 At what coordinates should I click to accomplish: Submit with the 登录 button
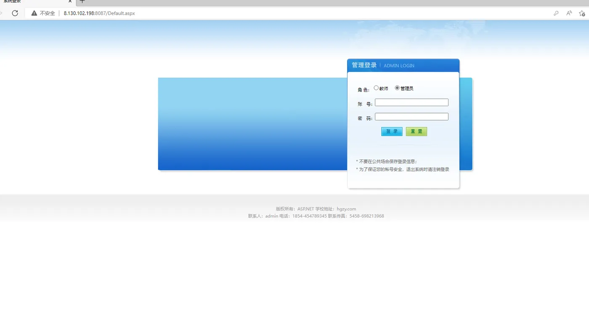click(392, 131)
